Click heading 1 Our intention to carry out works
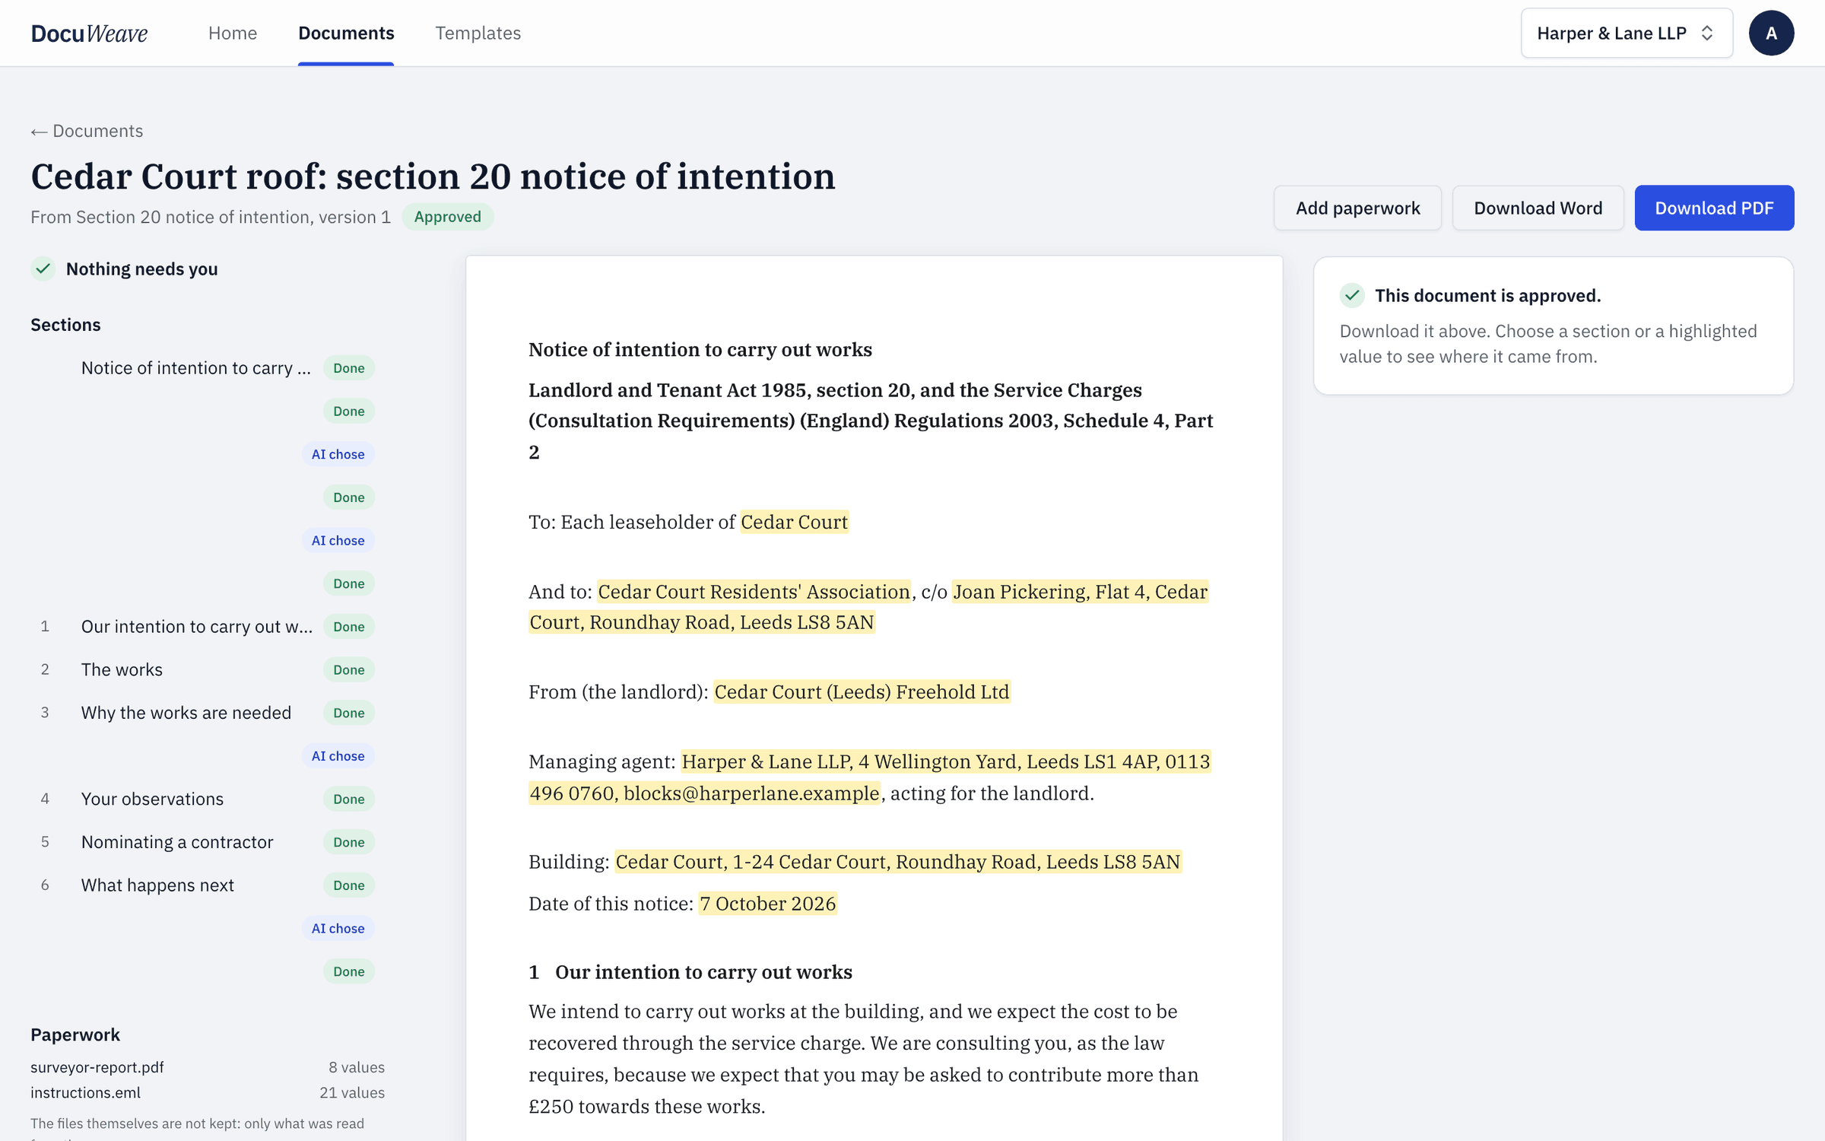The width and height of the screenshot is (1825, 1141). (x=690, y=972)
